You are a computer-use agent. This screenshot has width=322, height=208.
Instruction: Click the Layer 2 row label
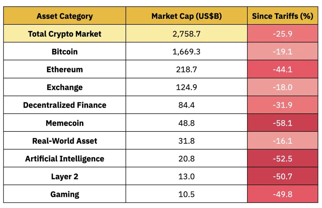tap(65, 176)
